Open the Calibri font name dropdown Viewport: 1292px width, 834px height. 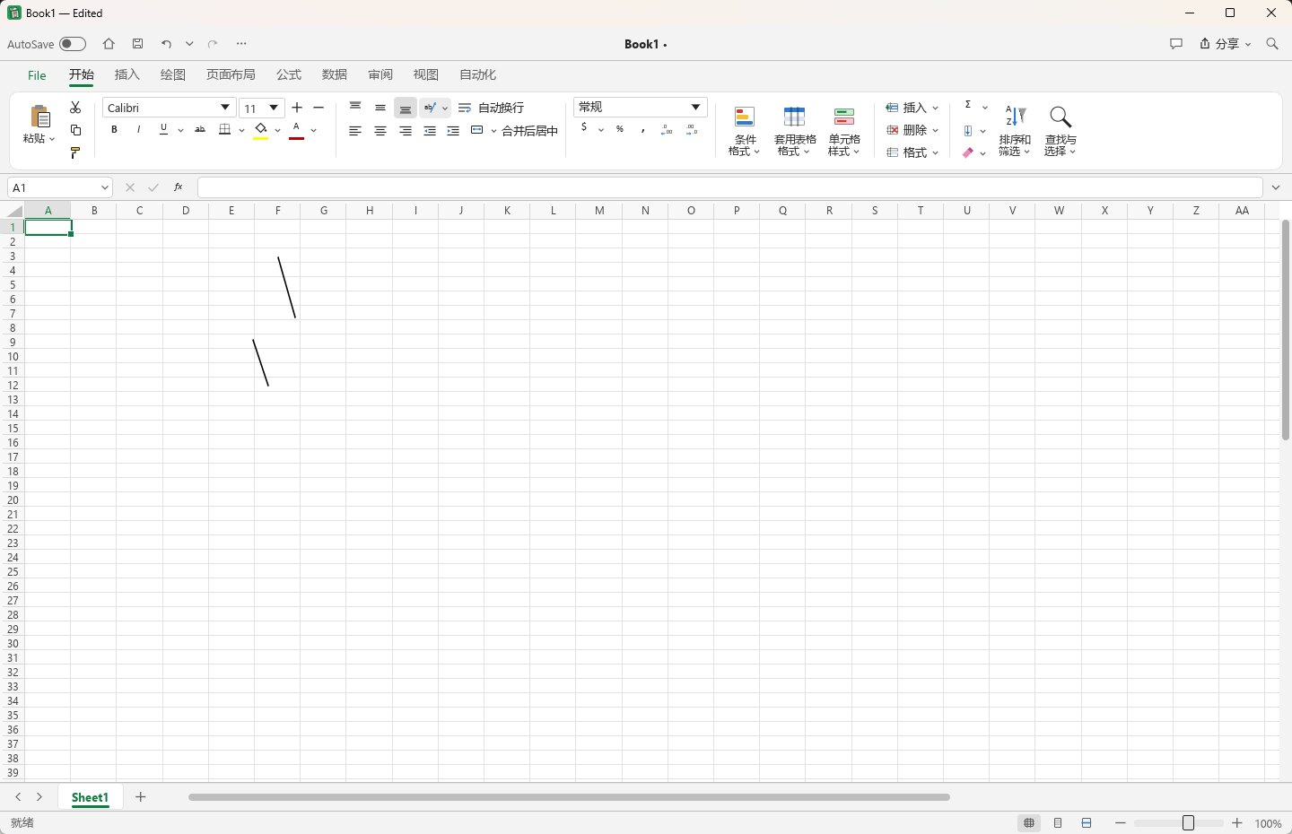(x=225, y=108)
